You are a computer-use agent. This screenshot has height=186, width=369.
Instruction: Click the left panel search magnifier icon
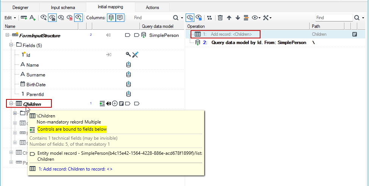(176, 18)
